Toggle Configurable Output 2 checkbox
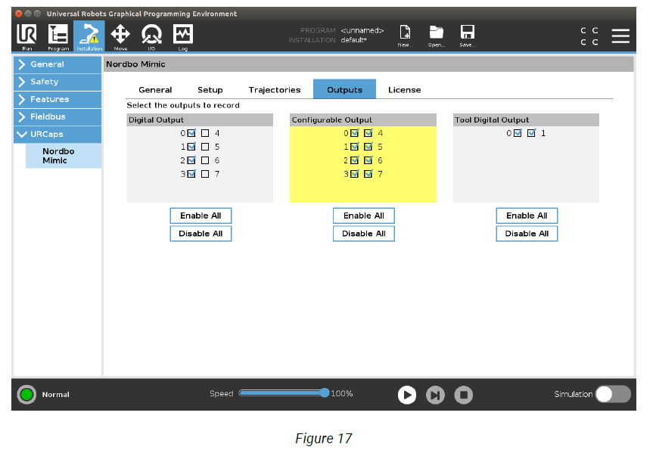This screenshot has height=453, width=656. pyautogui.click(x=355, y=160)
